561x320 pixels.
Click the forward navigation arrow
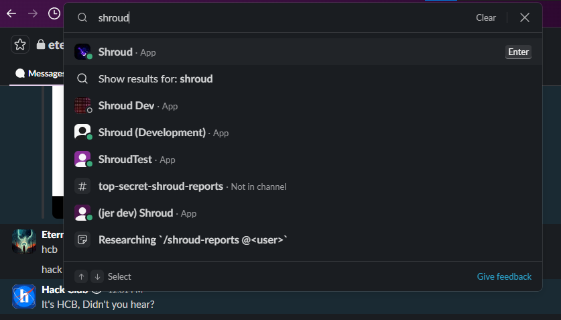coord(33,13)
